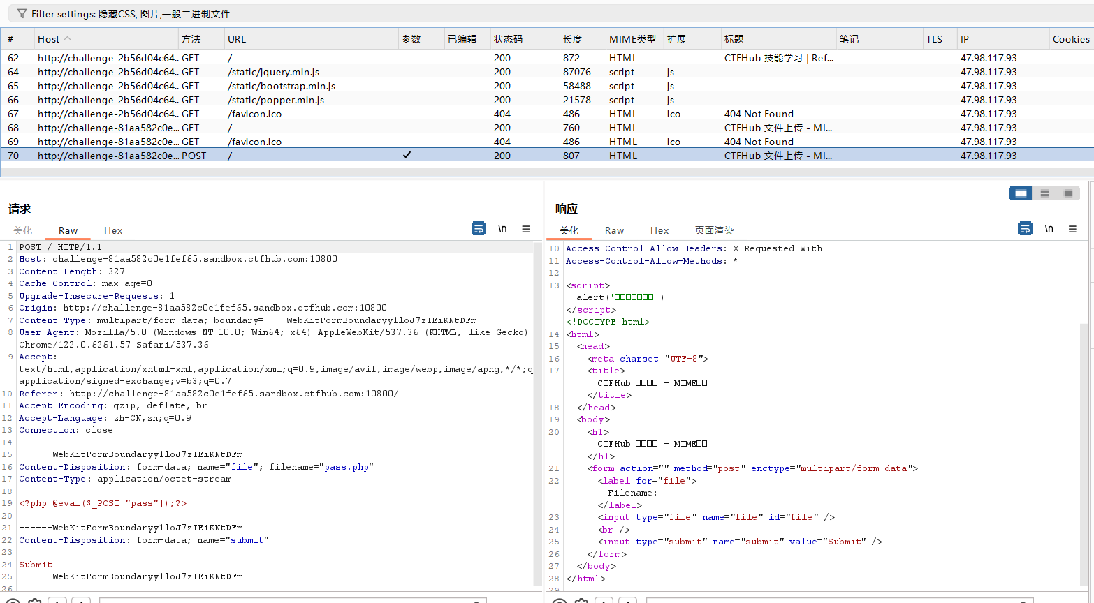The width and height of the screenshot is (1094, 603).
Task: Click the 'POST / HTTP/1.1' request line
Action: (60, 247)
